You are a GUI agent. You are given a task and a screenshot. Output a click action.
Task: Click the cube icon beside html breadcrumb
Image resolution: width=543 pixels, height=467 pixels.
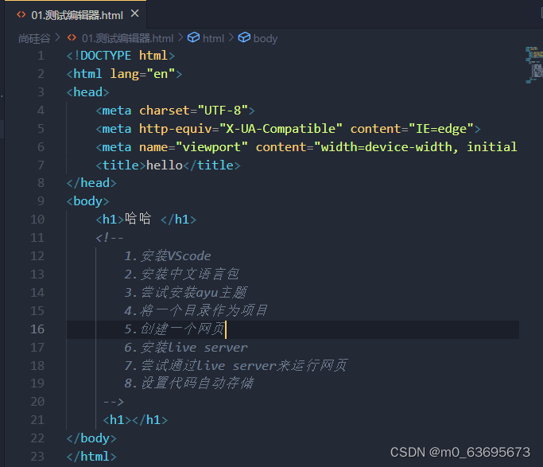[193, 37]
